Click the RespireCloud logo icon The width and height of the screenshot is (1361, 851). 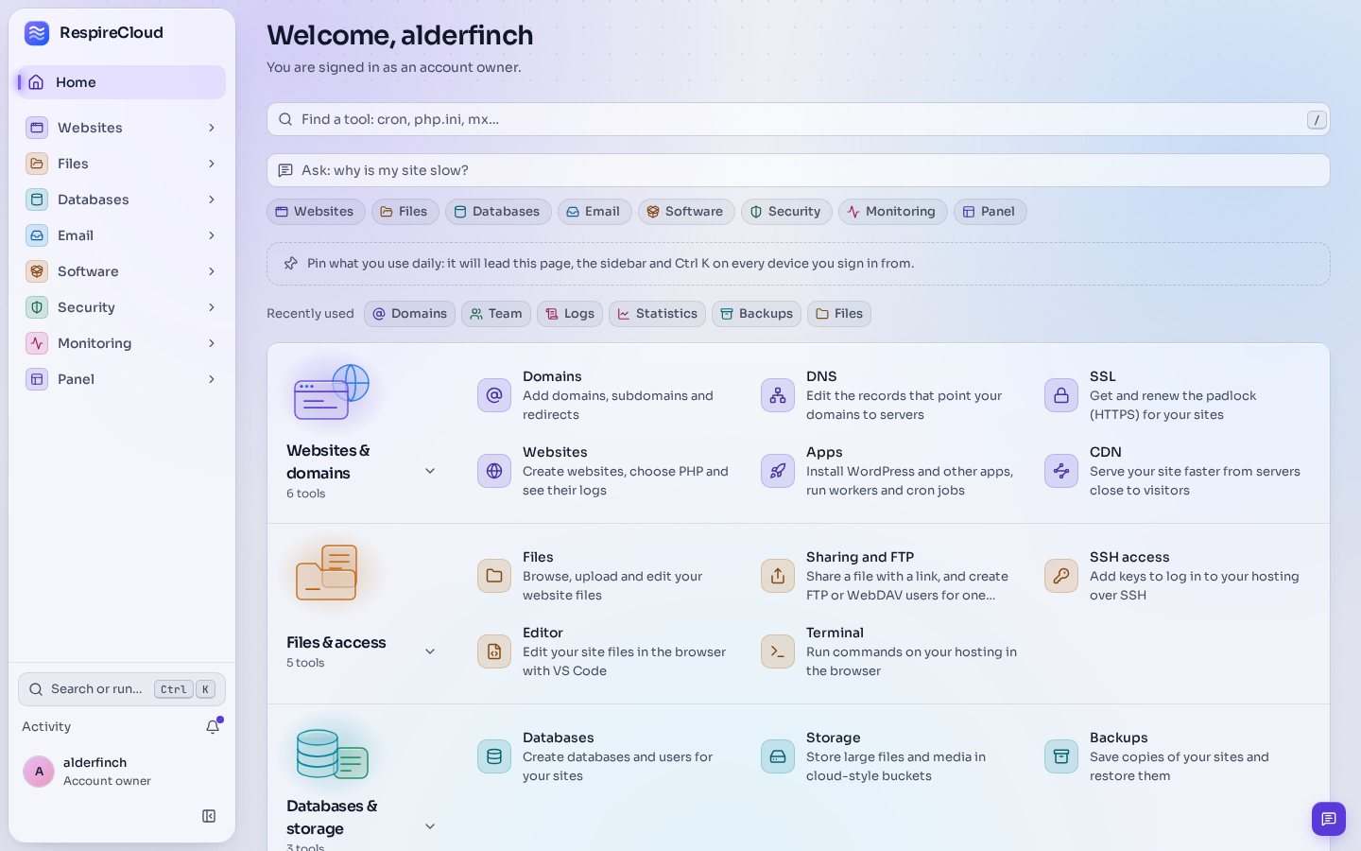coord(37,33)
